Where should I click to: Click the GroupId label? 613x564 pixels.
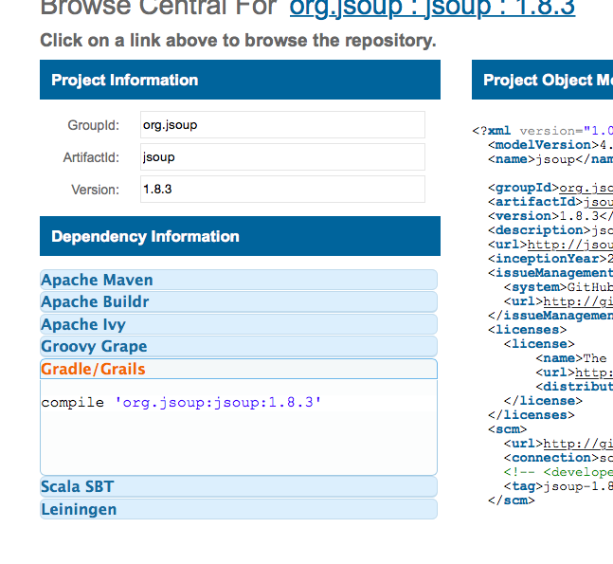tap(94, 125)
